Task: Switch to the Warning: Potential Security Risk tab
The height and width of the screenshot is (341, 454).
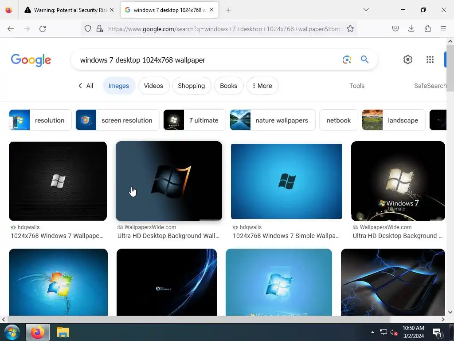Action: tap(66, 10)
